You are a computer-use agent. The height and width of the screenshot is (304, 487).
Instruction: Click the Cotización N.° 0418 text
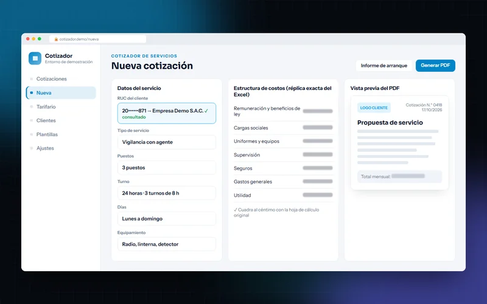[424, 105]
